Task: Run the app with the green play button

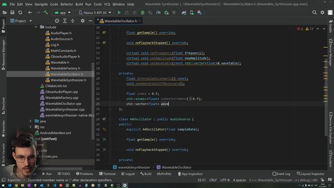Action: point(119,13)
